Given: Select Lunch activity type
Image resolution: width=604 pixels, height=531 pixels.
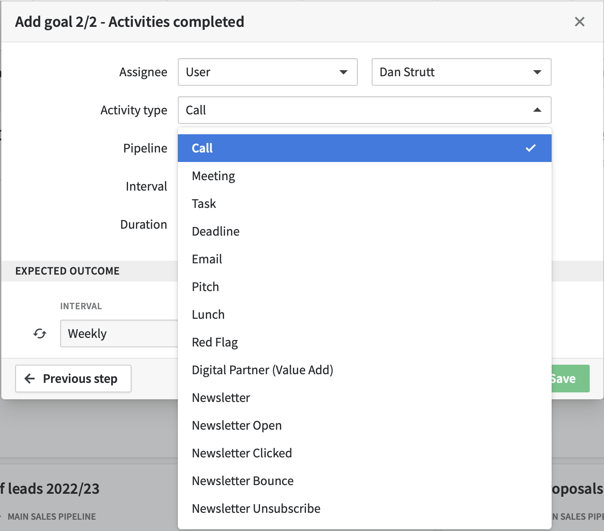Looking at the screenshot, I should coord(208,314).
